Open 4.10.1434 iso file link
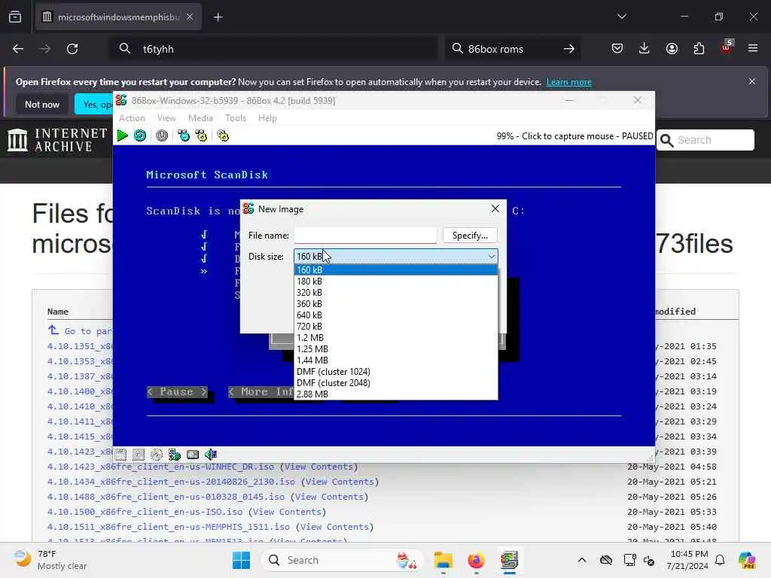 coord(171,482)
